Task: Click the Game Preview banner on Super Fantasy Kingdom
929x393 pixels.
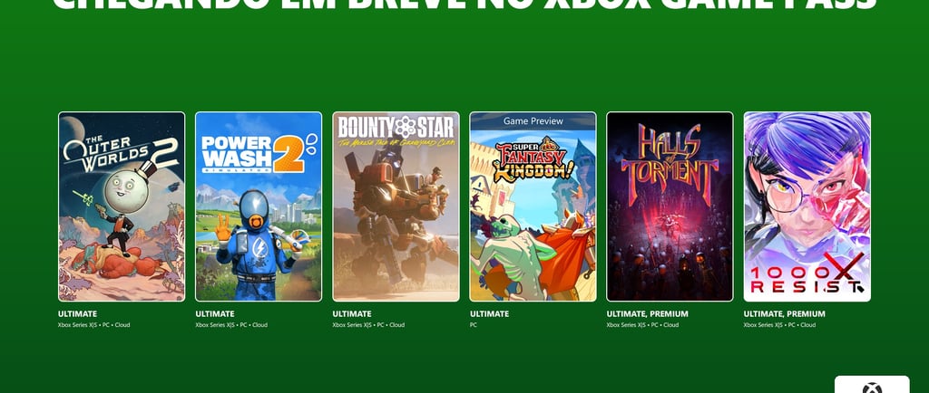Action: [533, 120]
